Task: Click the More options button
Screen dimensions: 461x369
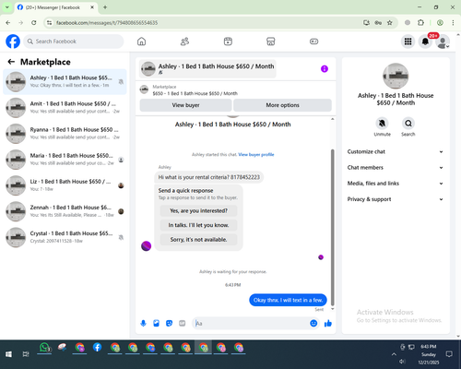Action: point(282,105)
